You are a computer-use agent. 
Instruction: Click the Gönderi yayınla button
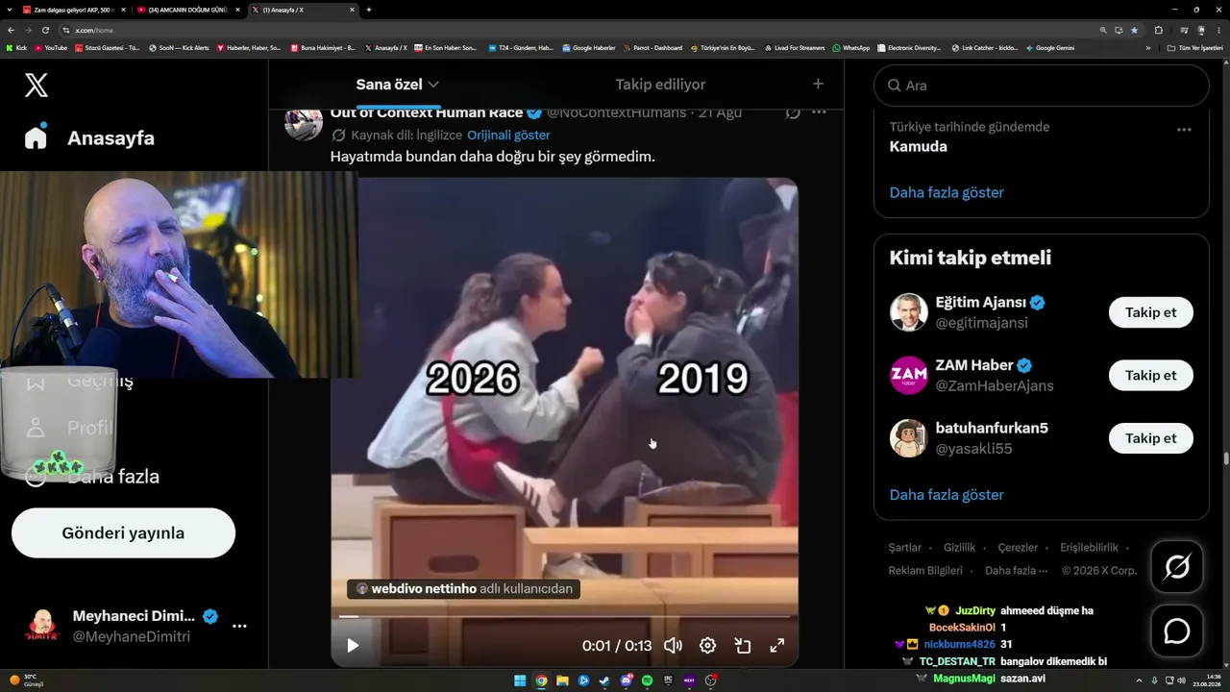[123, 533]
